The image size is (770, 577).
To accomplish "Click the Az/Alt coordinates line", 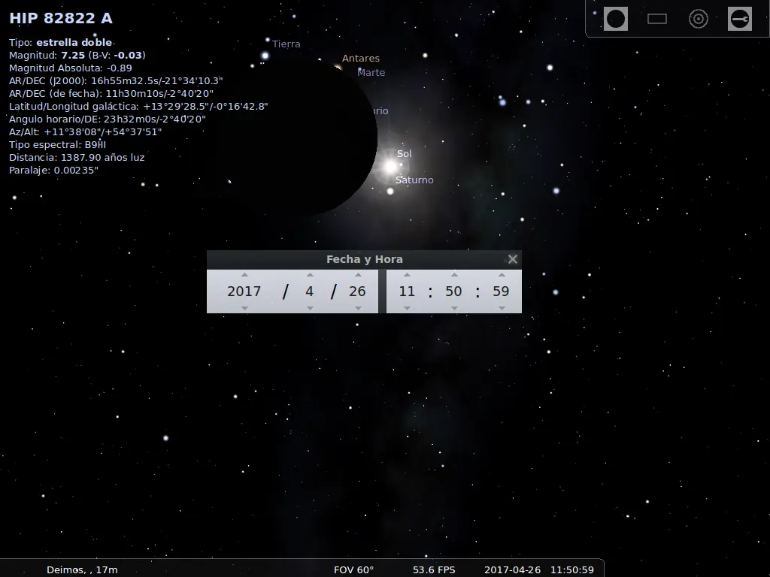I will (86, 131).
